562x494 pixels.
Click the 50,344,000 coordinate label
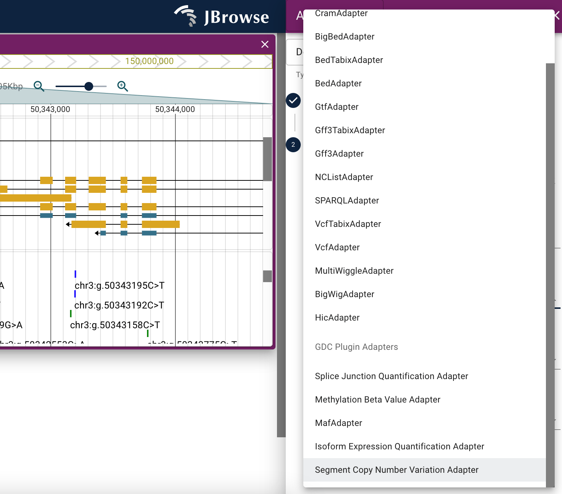point(175,109)
